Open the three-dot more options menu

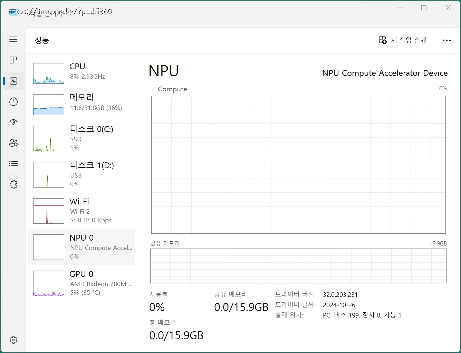click(447, 40)
